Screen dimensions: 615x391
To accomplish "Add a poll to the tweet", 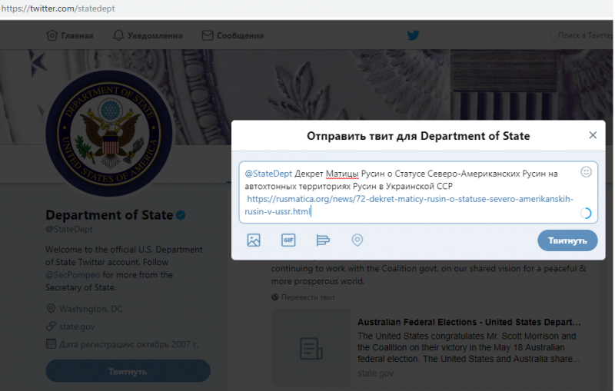I will point(323,240).
